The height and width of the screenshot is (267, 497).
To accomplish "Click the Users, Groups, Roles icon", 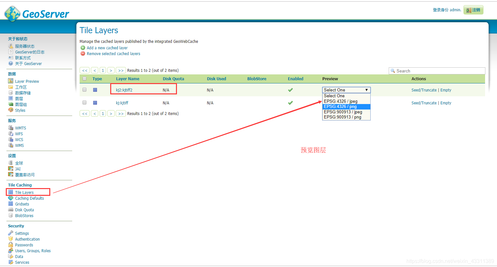I will tap(11, 251).
